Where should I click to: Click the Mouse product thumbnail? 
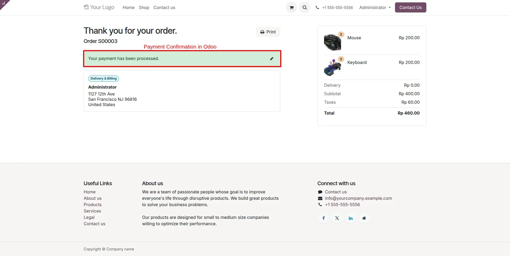[332, 42]
